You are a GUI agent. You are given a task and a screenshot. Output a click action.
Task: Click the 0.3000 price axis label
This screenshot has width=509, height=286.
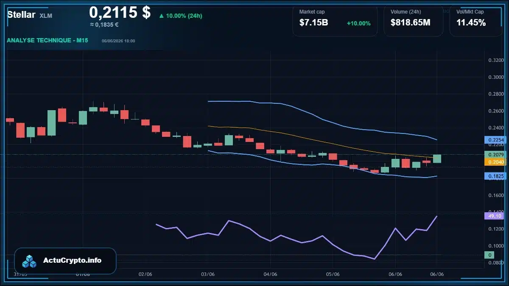tap(496, 77)
